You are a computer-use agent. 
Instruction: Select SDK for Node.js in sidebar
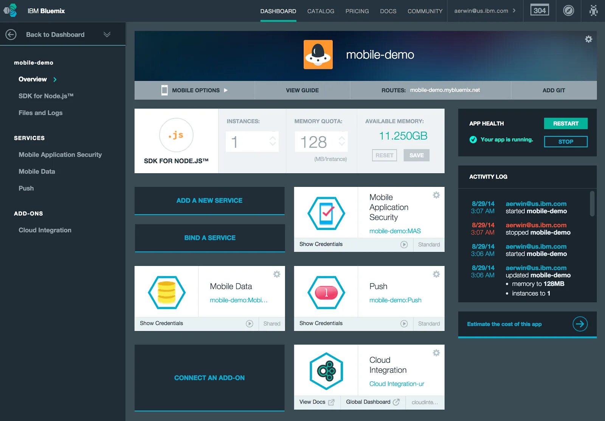pos(46,96)
